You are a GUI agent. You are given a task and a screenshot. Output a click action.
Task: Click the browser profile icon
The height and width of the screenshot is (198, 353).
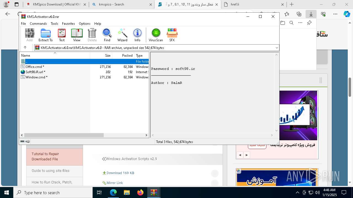click(x=6, y=4)
